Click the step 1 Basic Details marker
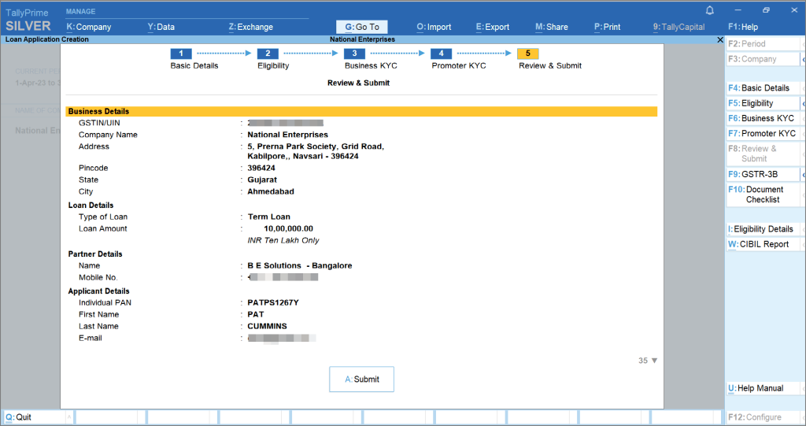The image size is (806, 426). click(x=180, y=54)
